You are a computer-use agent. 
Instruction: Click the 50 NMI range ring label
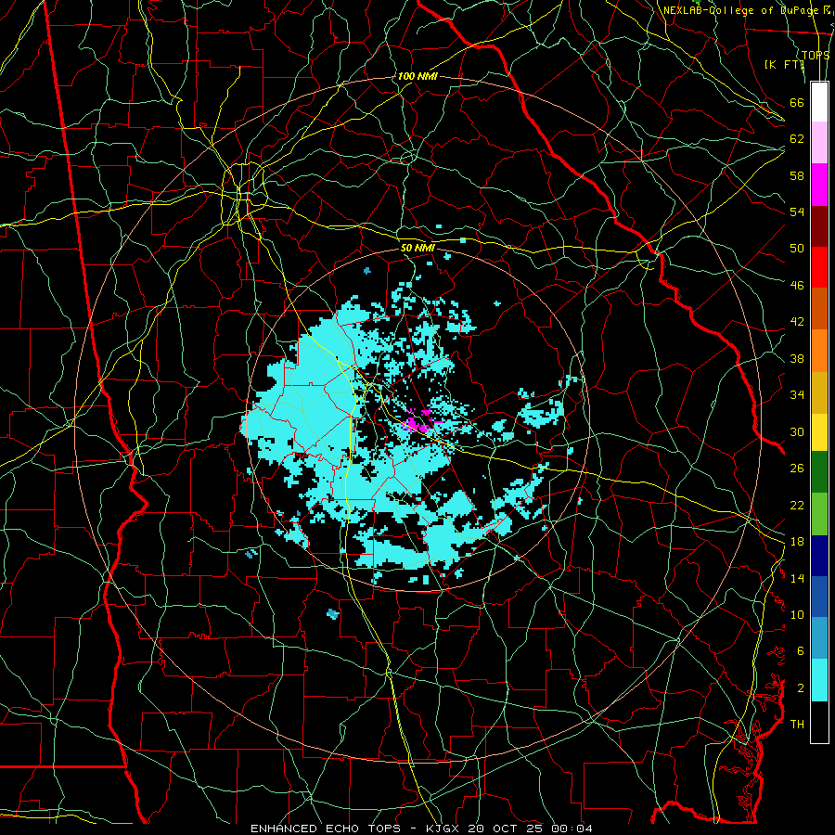[x=417, y=248]
